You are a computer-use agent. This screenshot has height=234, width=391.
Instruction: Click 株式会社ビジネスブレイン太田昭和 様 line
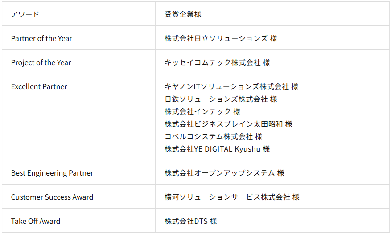(x=228, y=124)
